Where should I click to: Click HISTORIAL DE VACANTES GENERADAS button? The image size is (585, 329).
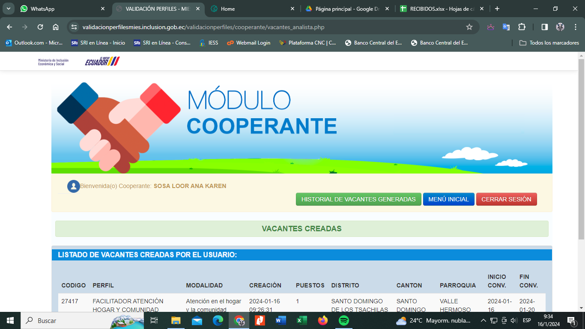coord(358,199)
